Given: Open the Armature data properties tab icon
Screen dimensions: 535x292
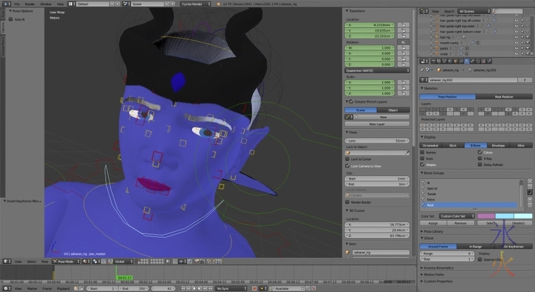Looking at the screenshot, I should tap(466, 61).
